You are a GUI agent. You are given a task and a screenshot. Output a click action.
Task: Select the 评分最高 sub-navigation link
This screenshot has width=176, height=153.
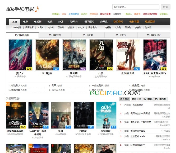pyautogui.click(x=92, y=27)
